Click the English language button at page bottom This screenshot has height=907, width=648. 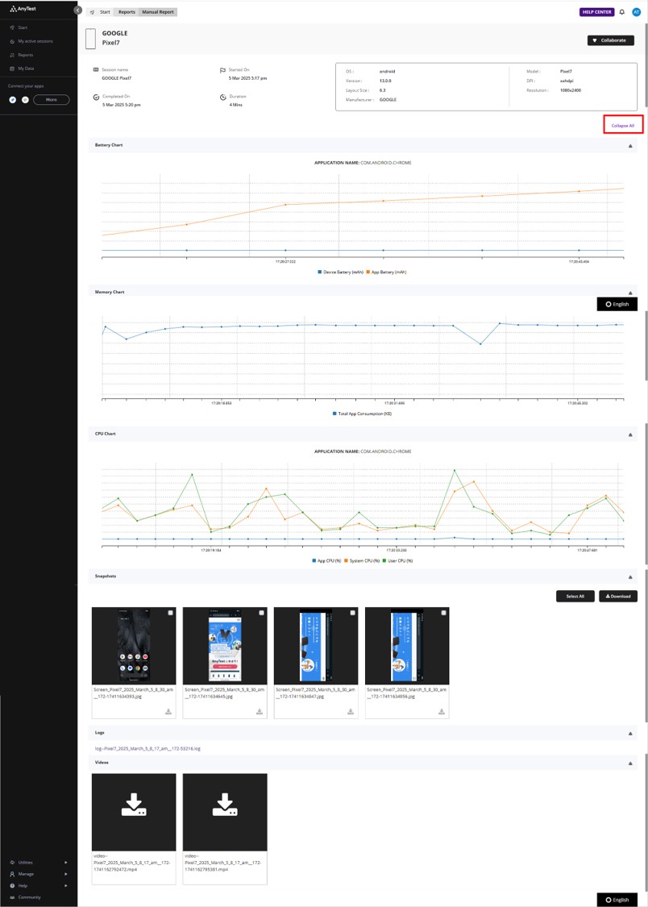click(x=617, y=900)
